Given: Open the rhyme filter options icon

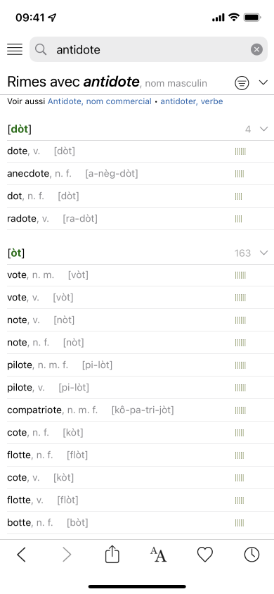Looking at the screenshot, I should 242,82.
